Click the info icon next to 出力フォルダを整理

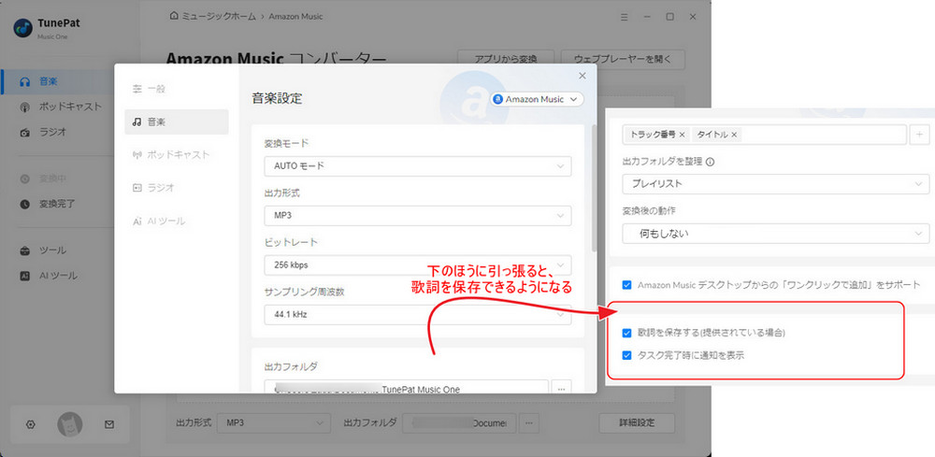click(x=710, y=162)
